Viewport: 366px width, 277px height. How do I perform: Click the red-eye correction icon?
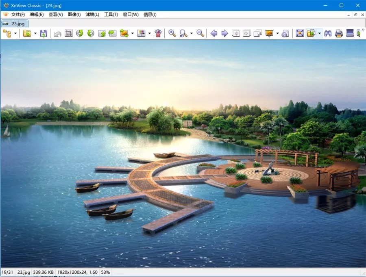point(158,33)
